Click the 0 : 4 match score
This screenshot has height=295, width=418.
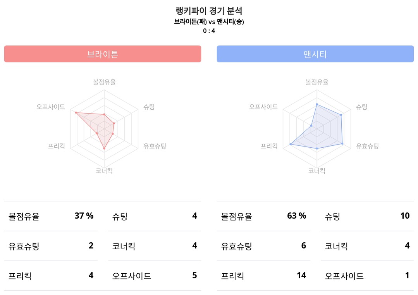[209, 31]
